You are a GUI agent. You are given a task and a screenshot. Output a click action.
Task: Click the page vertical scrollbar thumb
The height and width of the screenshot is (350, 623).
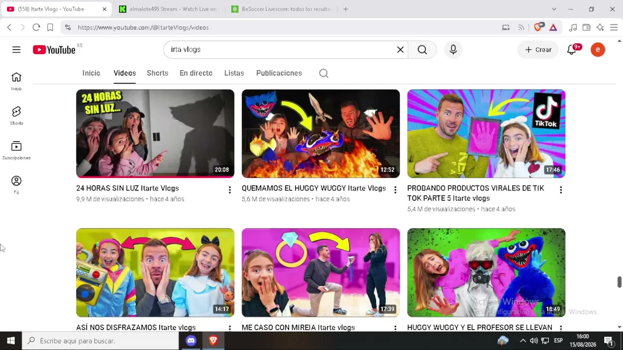619,282
